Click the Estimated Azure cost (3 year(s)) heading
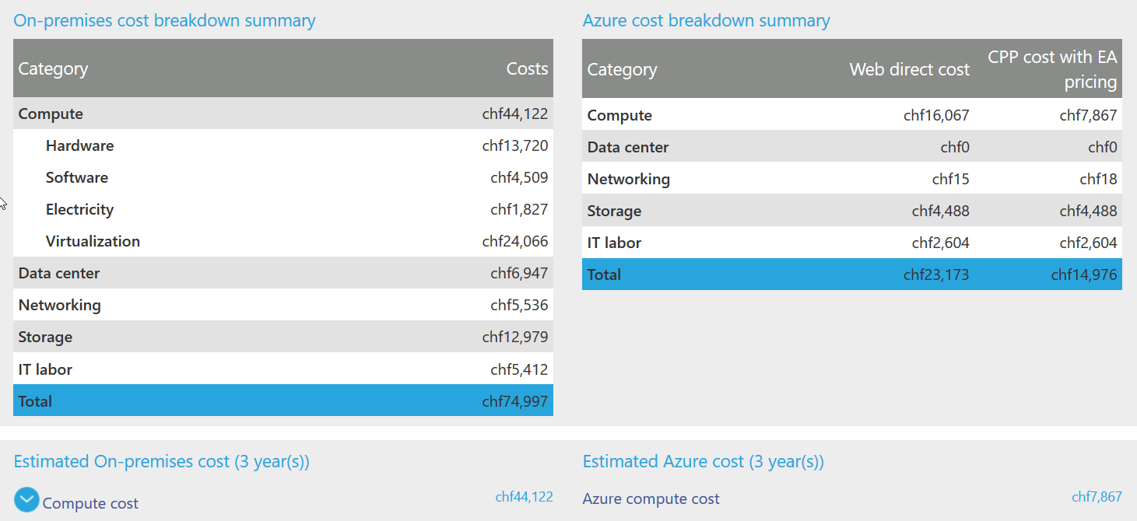This screenshot has height=521, width=1137. (704, 461)
